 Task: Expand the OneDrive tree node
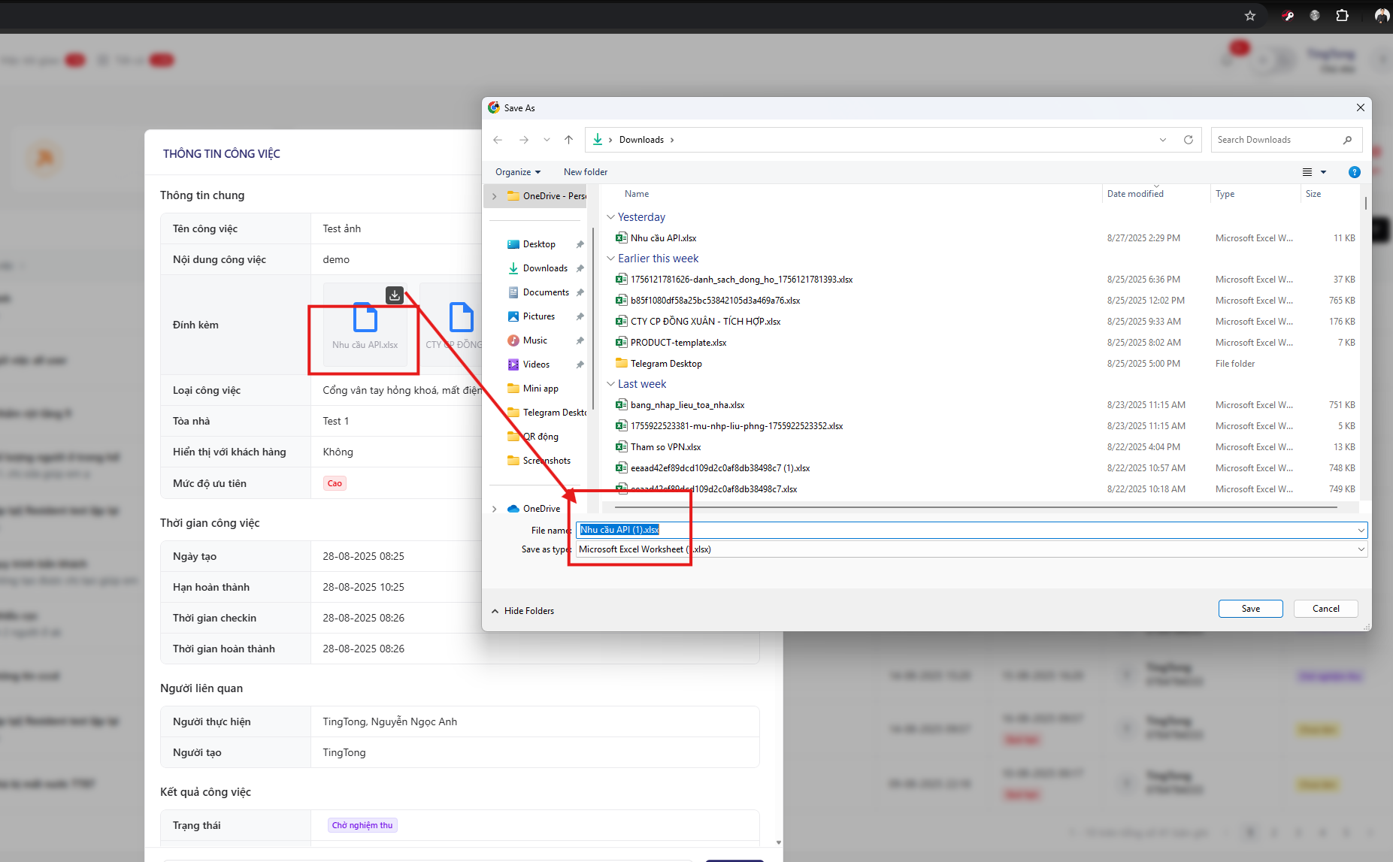(x=494, y=509)
